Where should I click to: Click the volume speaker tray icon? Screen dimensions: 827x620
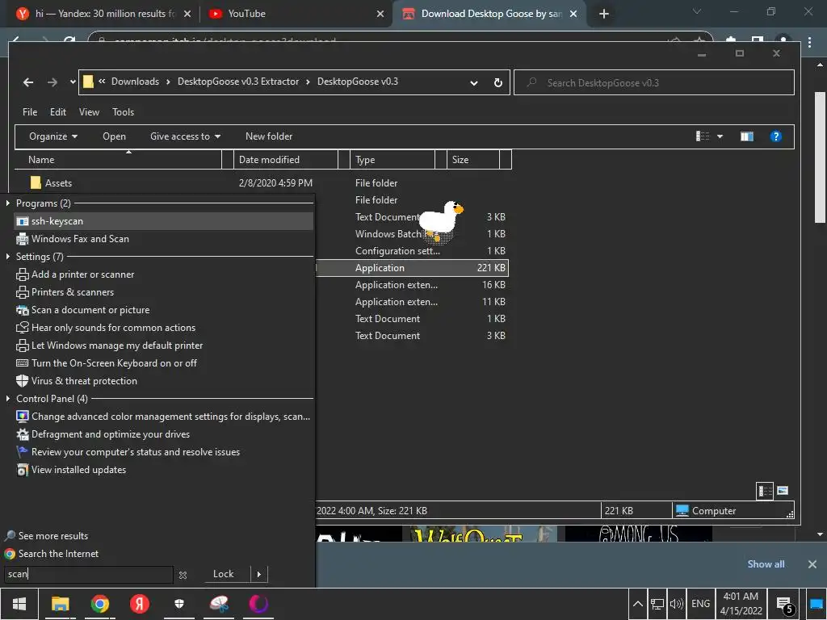point(676,604)
